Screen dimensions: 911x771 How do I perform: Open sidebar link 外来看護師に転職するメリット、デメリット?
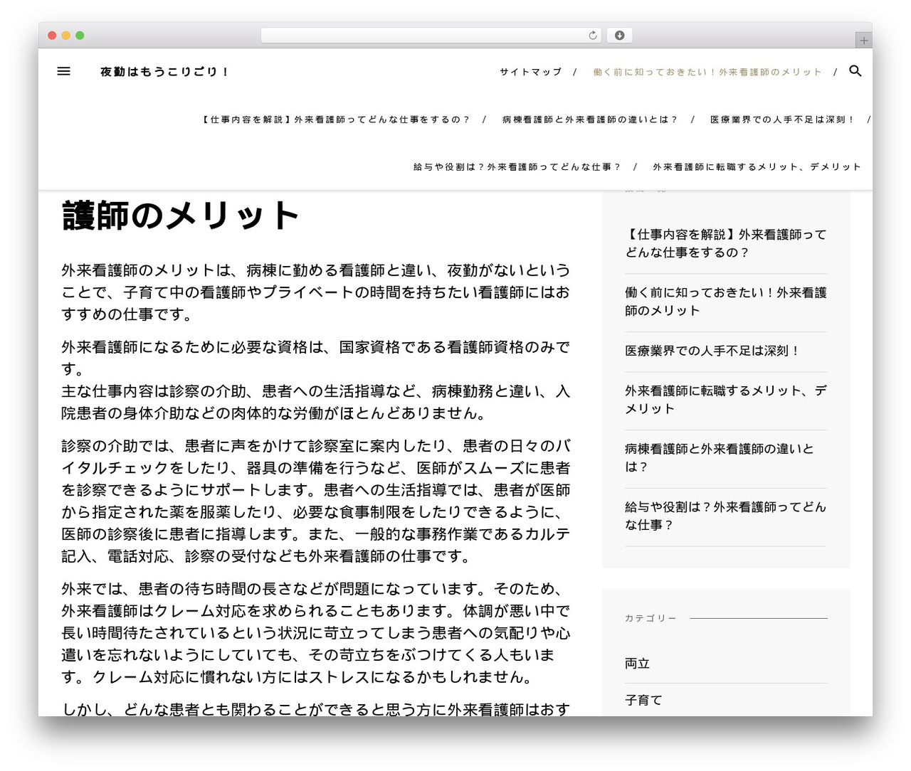pyautogui.click(x=726, y=400)
